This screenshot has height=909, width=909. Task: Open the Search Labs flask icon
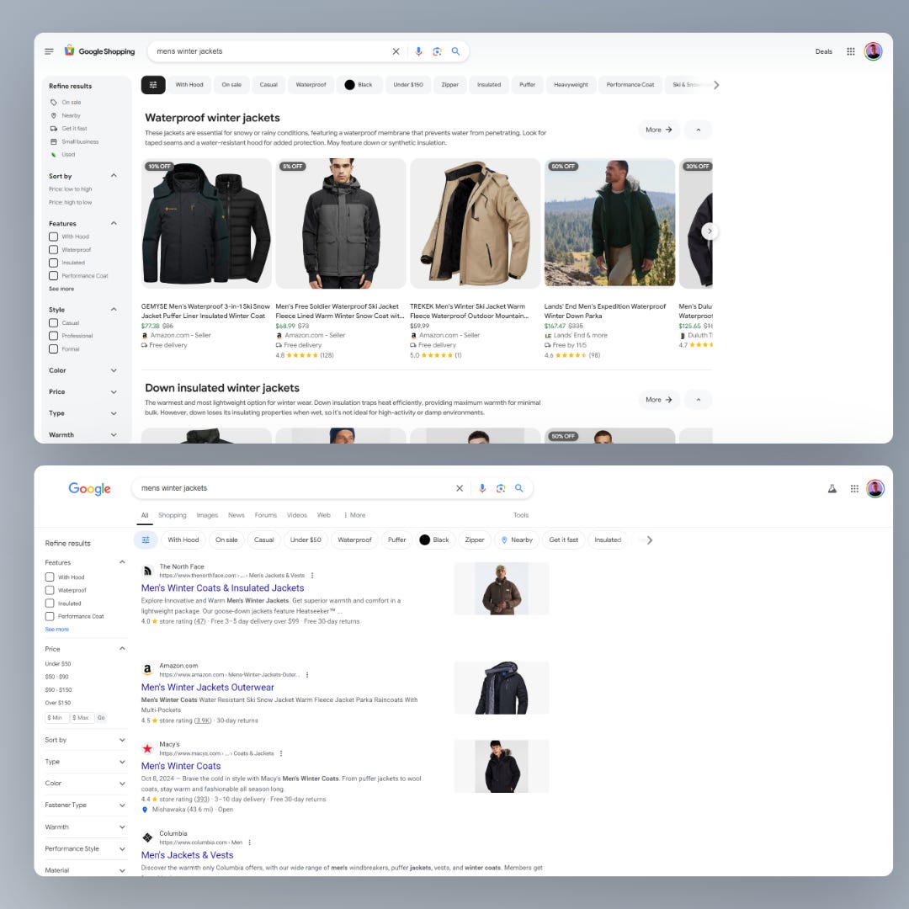pyautogui.click(x=832, y=488)
